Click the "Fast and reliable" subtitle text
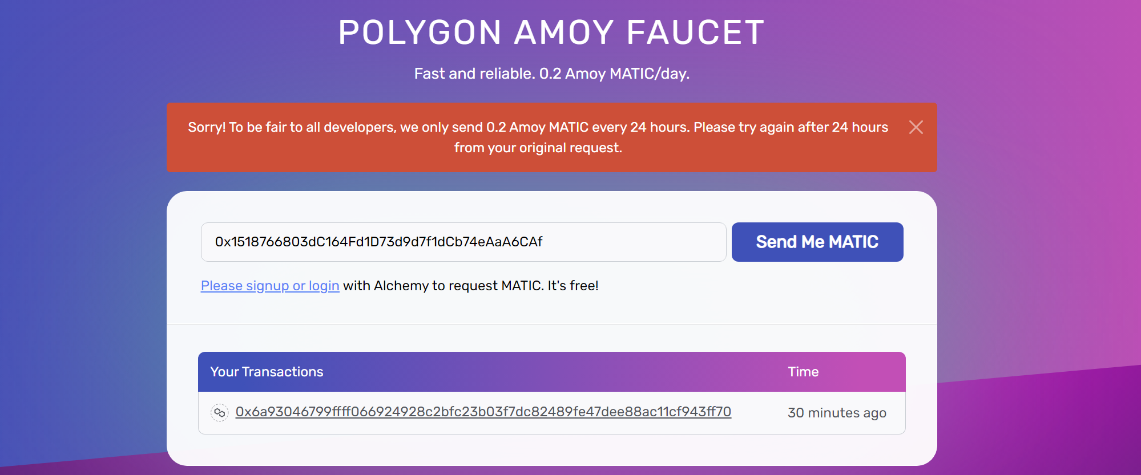Viewport: 1141px width, 475px height. 474,74
